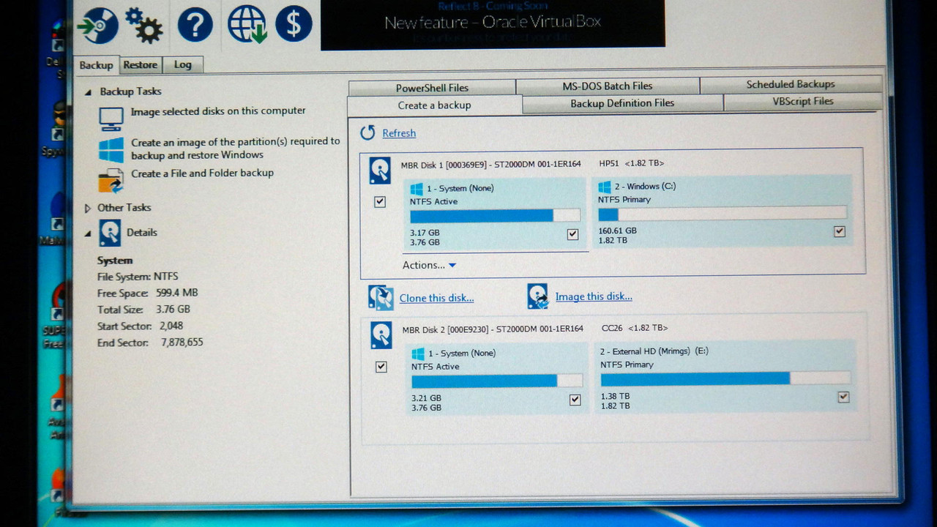Open the Backup Definition Files tab
This screenshot has height=527, width=937.
[x=622, y=103]
